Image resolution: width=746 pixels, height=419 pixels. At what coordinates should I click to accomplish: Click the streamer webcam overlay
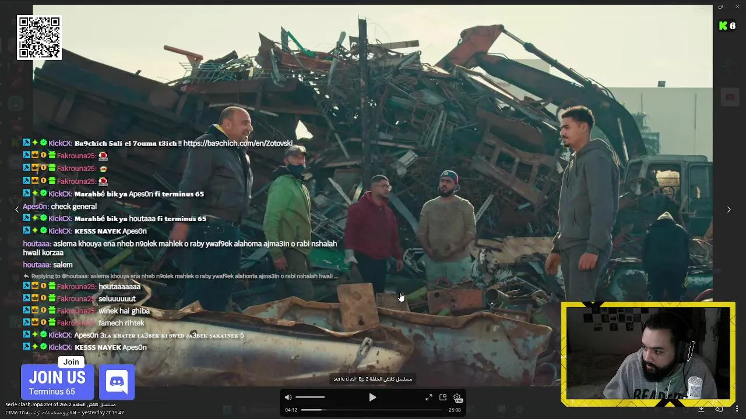pos(648,354)
